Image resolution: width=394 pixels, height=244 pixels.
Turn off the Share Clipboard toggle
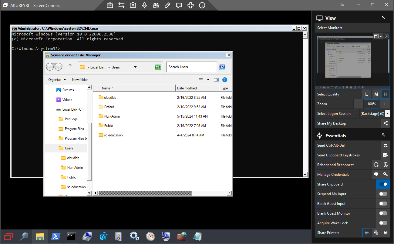(383, 184)
